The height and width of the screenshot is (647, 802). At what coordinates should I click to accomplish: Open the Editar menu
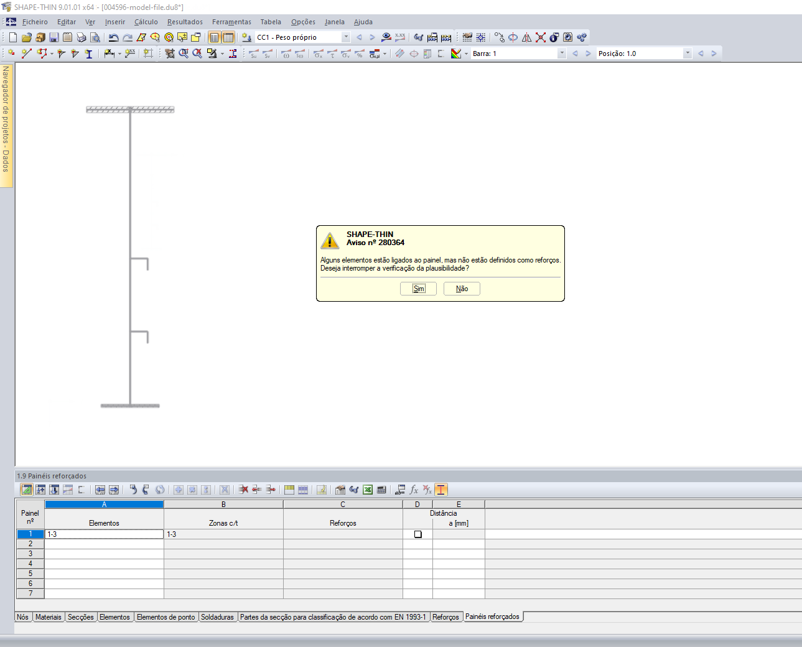point(67,22)
